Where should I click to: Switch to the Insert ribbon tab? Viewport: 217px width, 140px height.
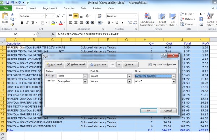coord(33,8)
